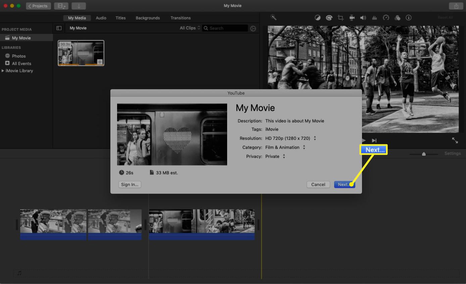The height and width of the screenshot is (284, 466).
Task: Click the Share button in title bar
Action: (456, 6)
